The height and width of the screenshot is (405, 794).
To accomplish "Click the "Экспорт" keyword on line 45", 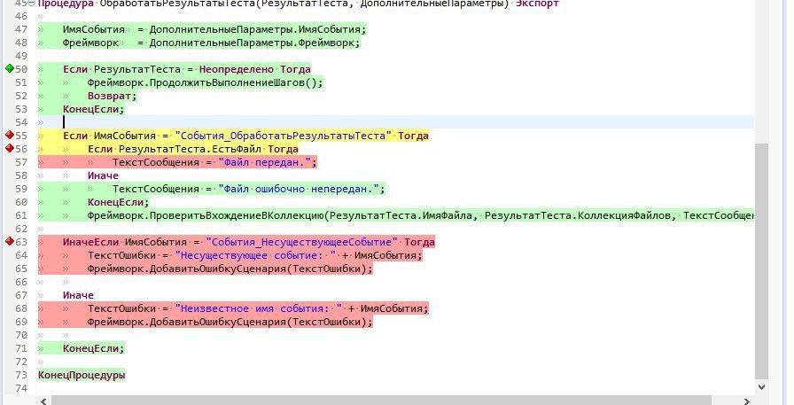I will coord(537,3).
